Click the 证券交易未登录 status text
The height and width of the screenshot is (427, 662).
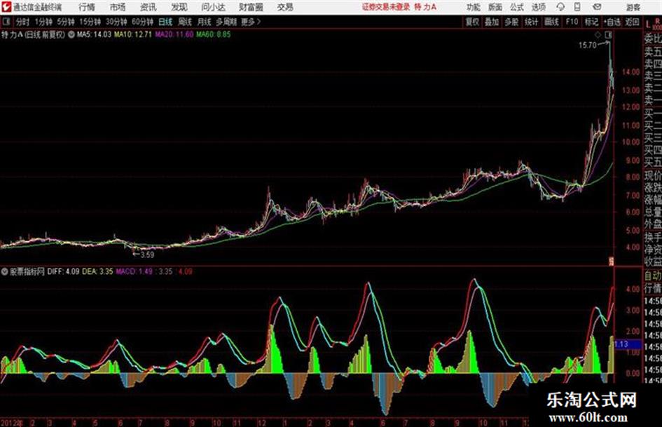[386, 7]
